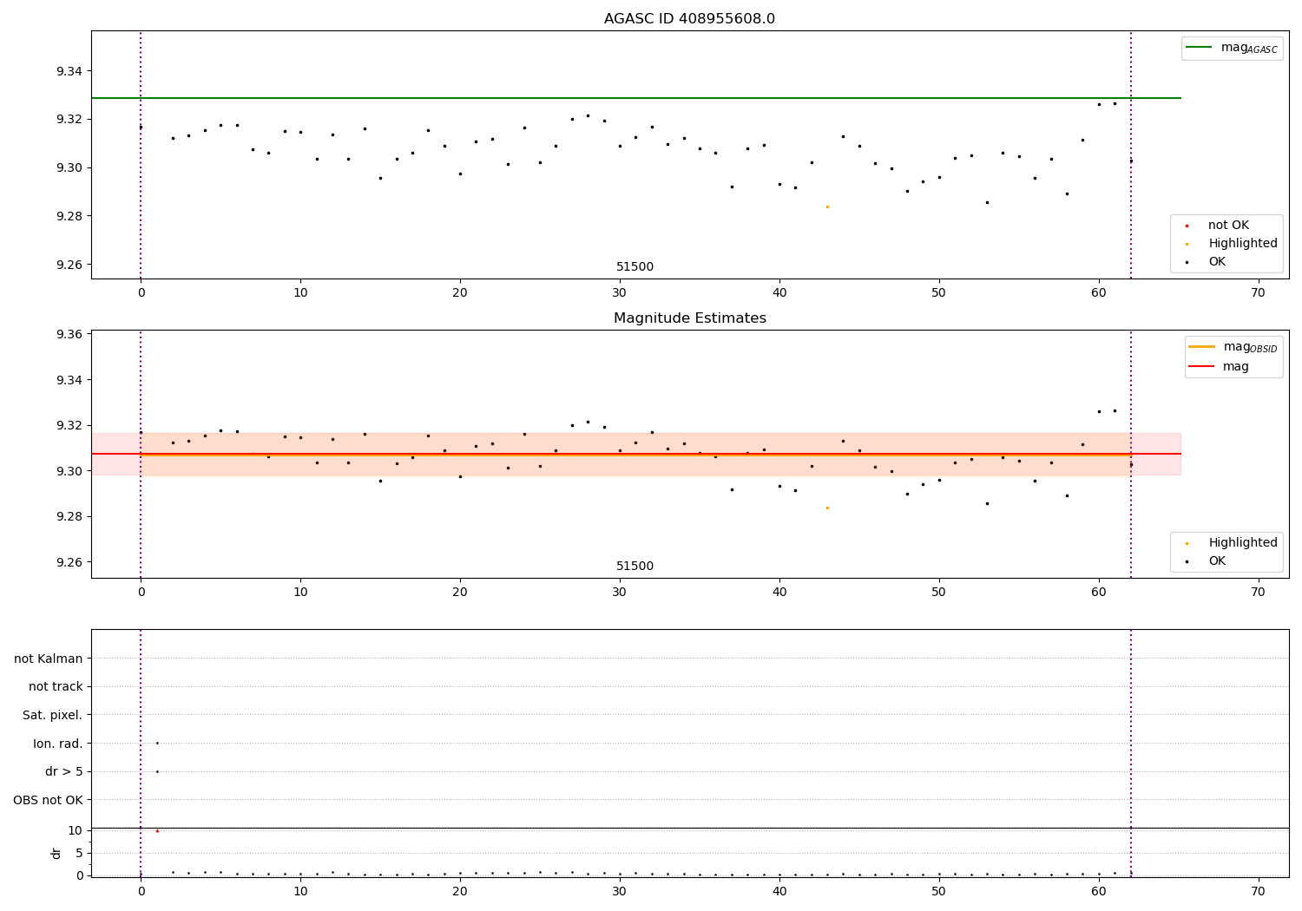
Task: Click the orange mag OBSID legend line sample
Action: (x=1201, y=347)
